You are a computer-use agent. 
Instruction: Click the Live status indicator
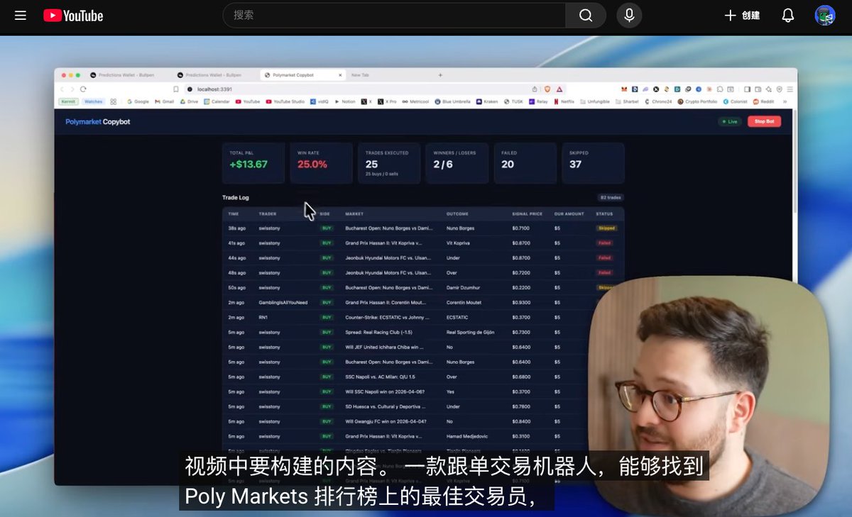(x=729, y=121)
